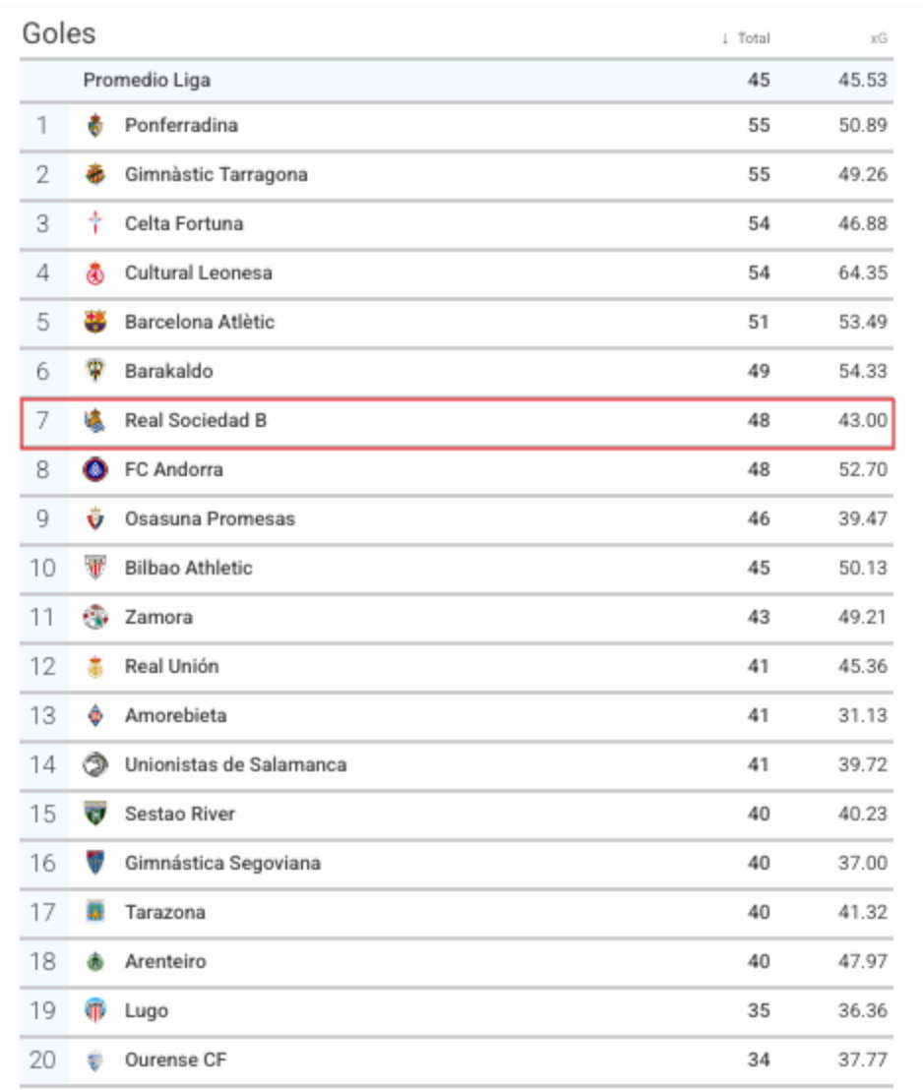This screenshot has width=923, height=1090.
Task: Click the Gimnàstic Tarragona crest icon
Action: (95, 174)
